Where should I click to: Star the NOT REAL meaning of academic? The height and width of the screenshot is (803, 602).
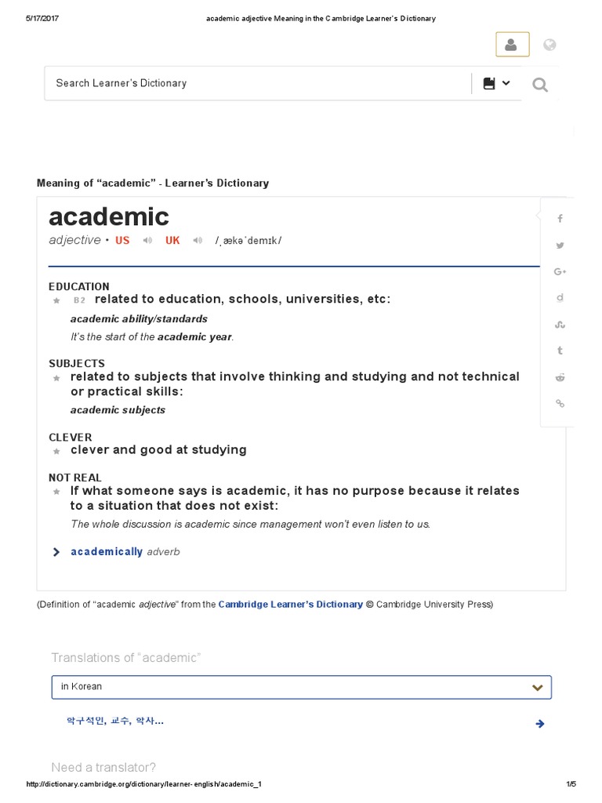[56, 492]
